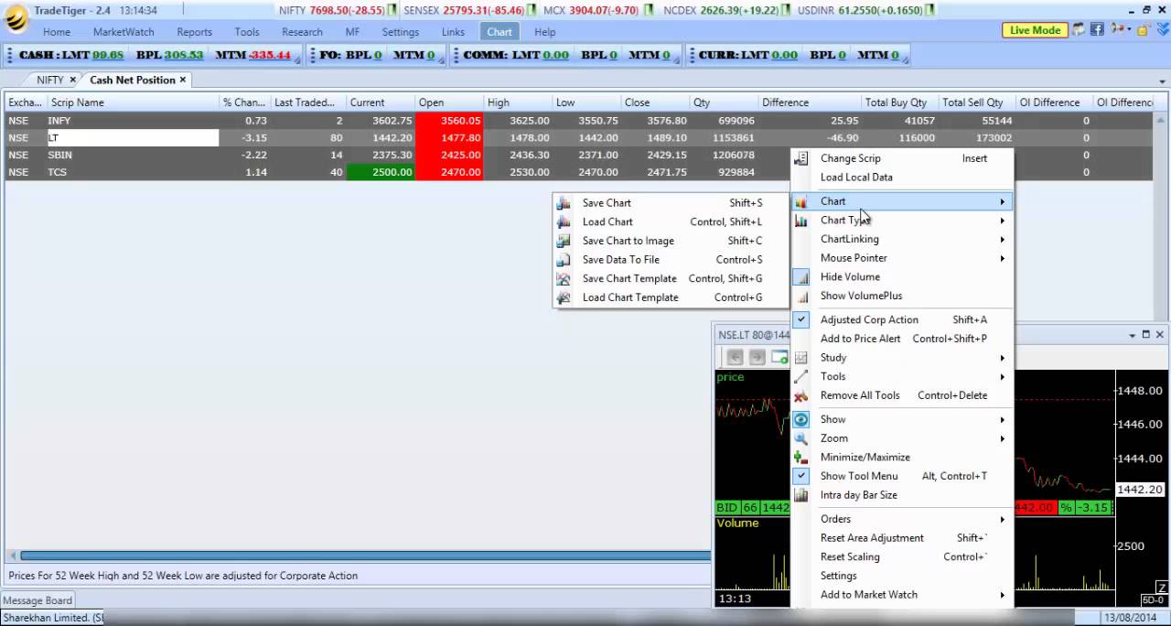Click the Z button on chart corner

click(1161, 588)
